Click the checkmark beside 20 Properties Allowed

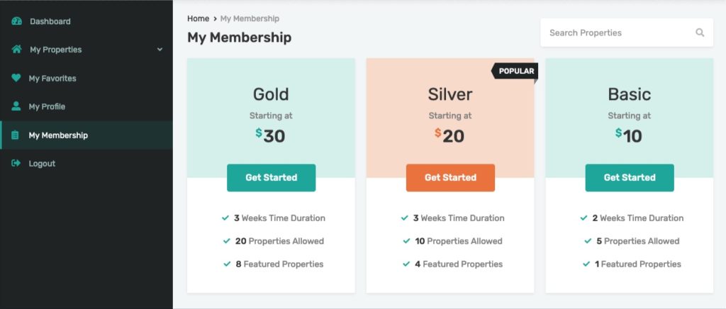[x=227, y=241]
